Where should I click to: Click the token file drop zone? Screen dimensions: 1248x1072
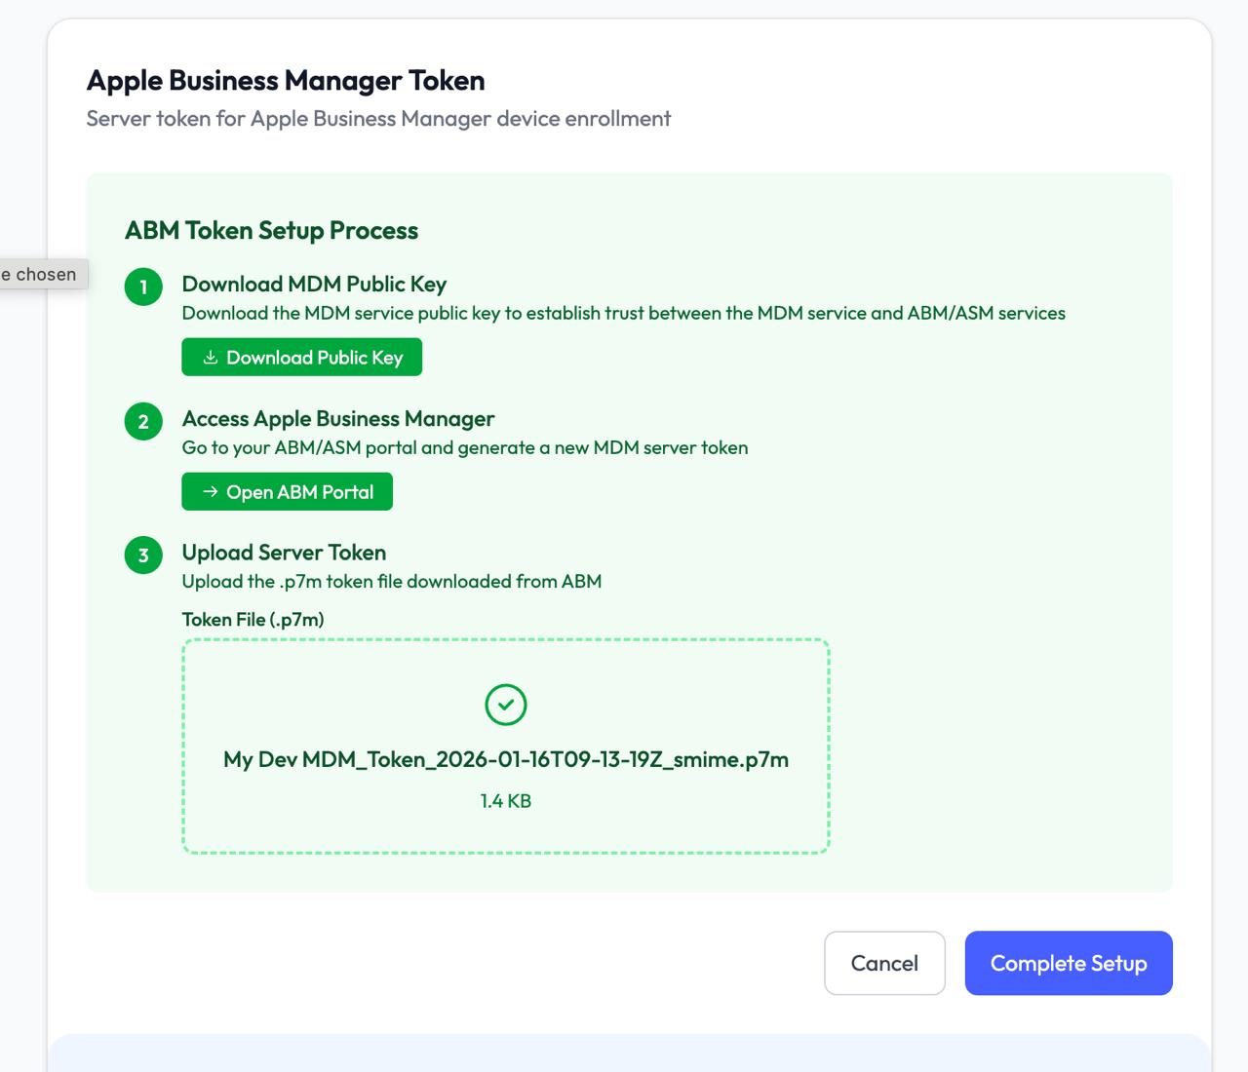click(506, 747)
